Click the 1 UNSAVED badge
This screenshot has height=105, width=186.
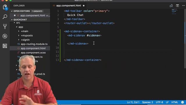[x=37, y=11]
